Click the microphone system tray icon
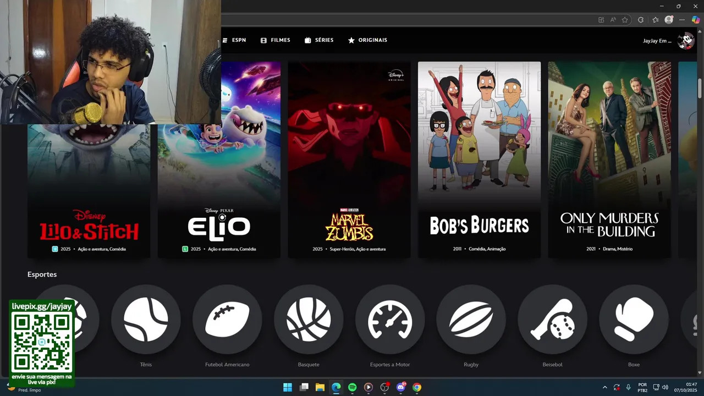The image size is (704, 396). coord(628,387)
